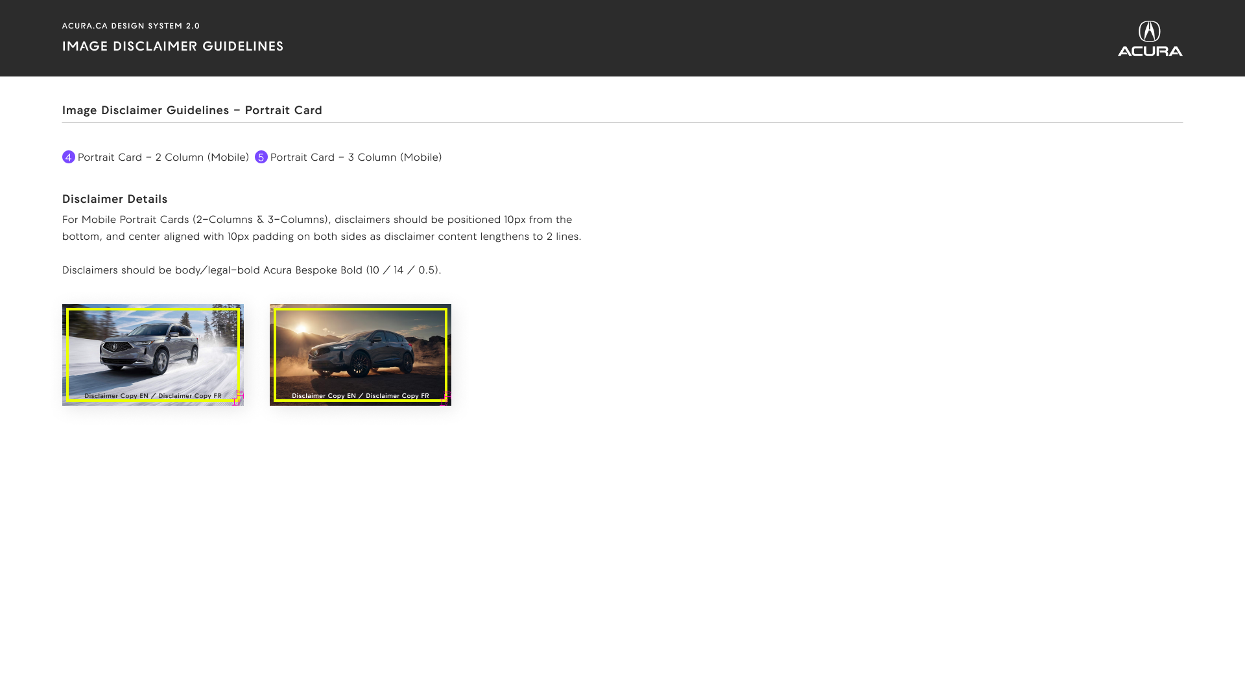Image resolution: width=1245 pixels, height=700 pixels.
Task: Select 'Portrait Card – 2 Column (Mobile)' label
Action: point(163,157)
